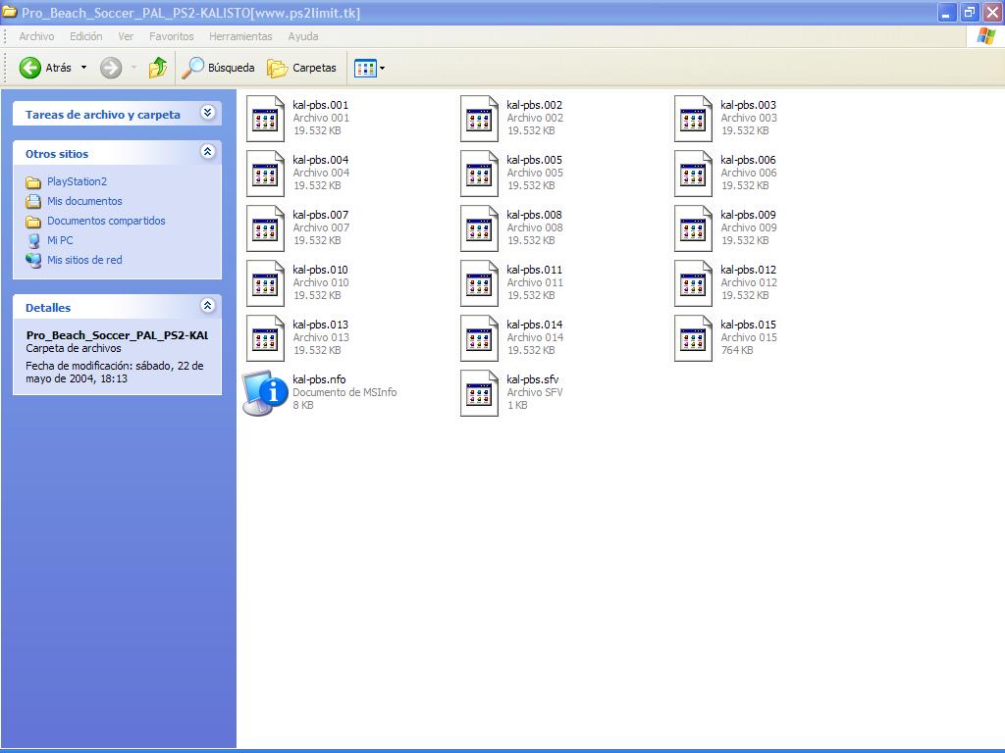Open the Herramientas menu
Viewport: 1005px width, 753px height.
[240, 36]
